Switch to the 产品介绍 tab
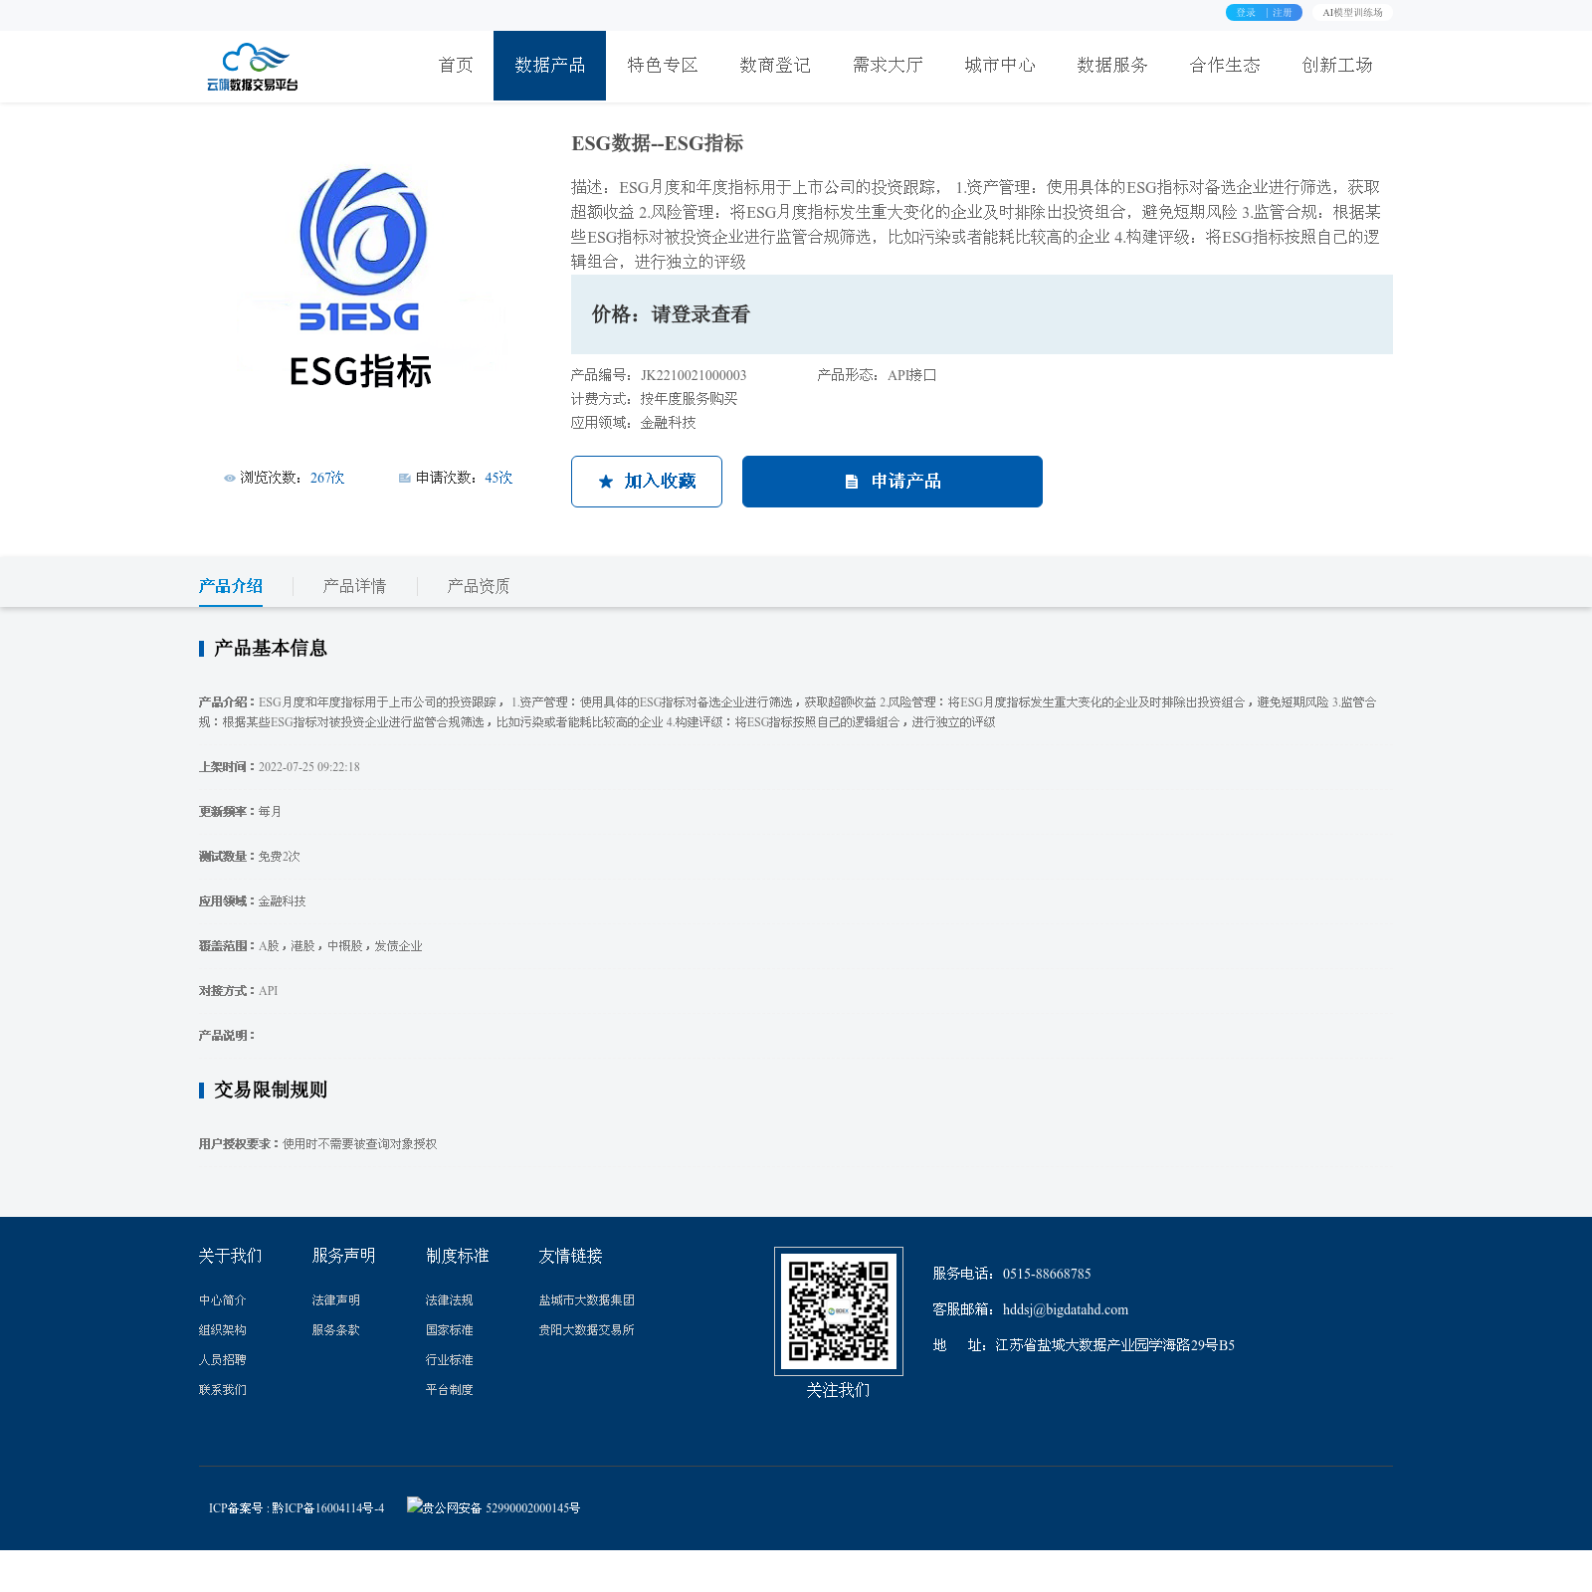This screenshot has height=1592, width=1592. pos(231,586)
